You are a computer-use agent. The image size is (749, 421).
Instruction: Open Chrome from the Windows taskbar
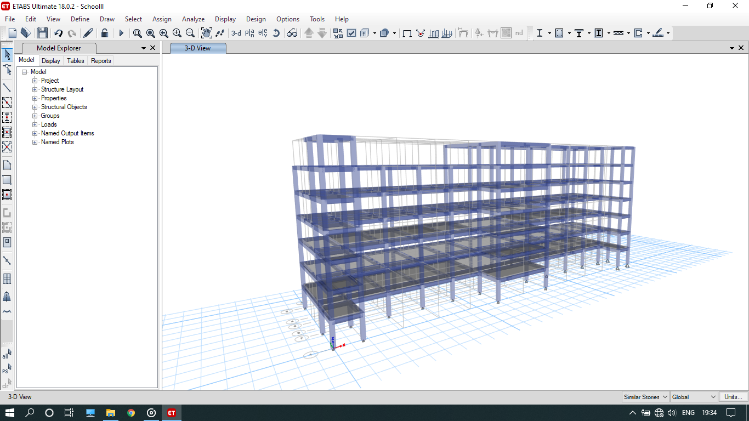click(130, 413)
